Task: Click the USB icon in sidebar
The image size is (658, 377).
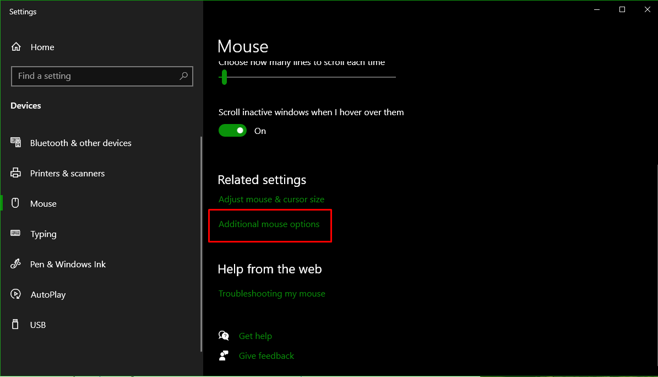Action: 15,325
